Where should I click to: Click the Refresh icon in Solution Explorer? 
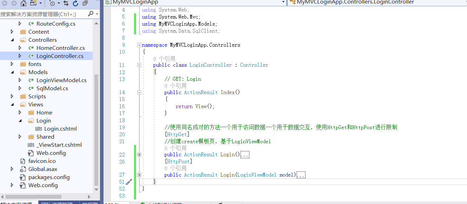(x=75, y=4)
